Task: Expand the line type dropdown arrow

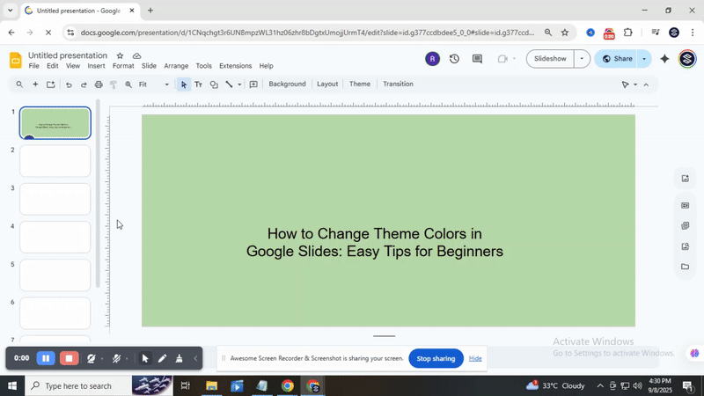Action: pos(239,84)
